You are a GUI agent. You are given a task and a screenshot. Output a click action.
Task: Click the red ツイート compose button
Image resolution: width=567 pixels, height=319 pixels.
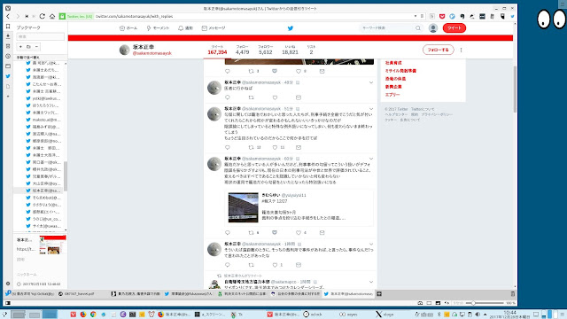pos(454,28)
